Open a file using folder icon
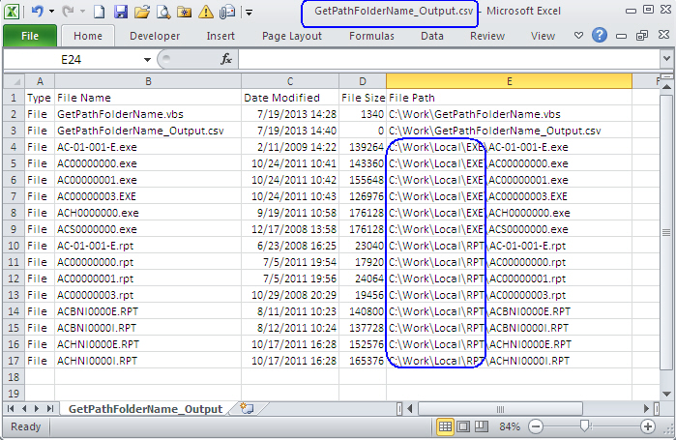 pyautogui.click(x=142, y=12)
